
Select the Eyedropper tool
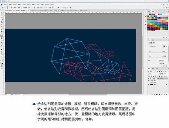tap(2, 25)
